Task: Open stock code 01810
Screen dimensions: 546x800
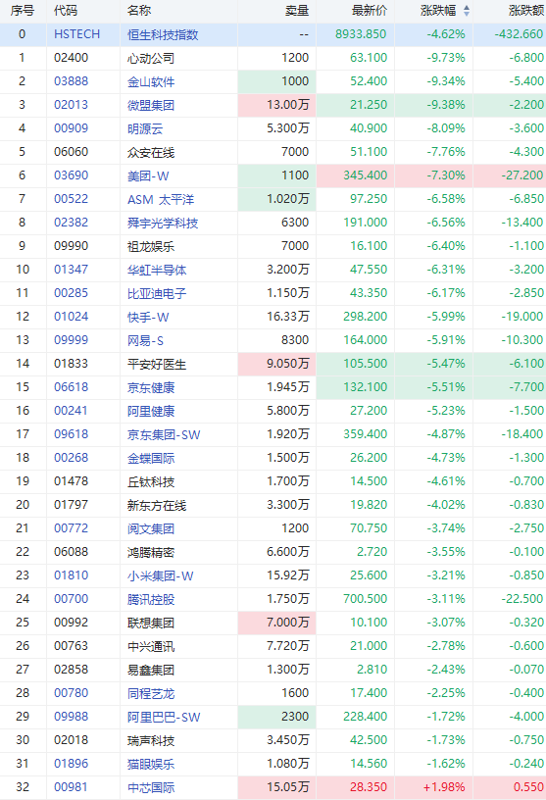Action: pos(71,575)
